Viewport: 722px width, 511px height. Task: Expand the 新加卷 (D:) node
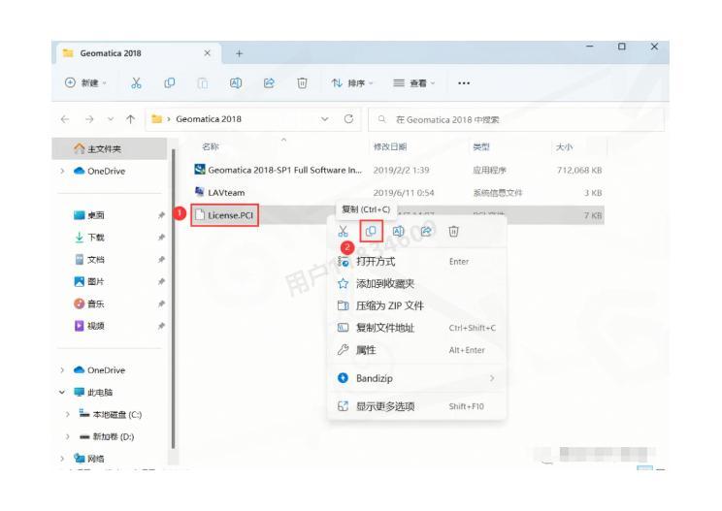(68, 436)
